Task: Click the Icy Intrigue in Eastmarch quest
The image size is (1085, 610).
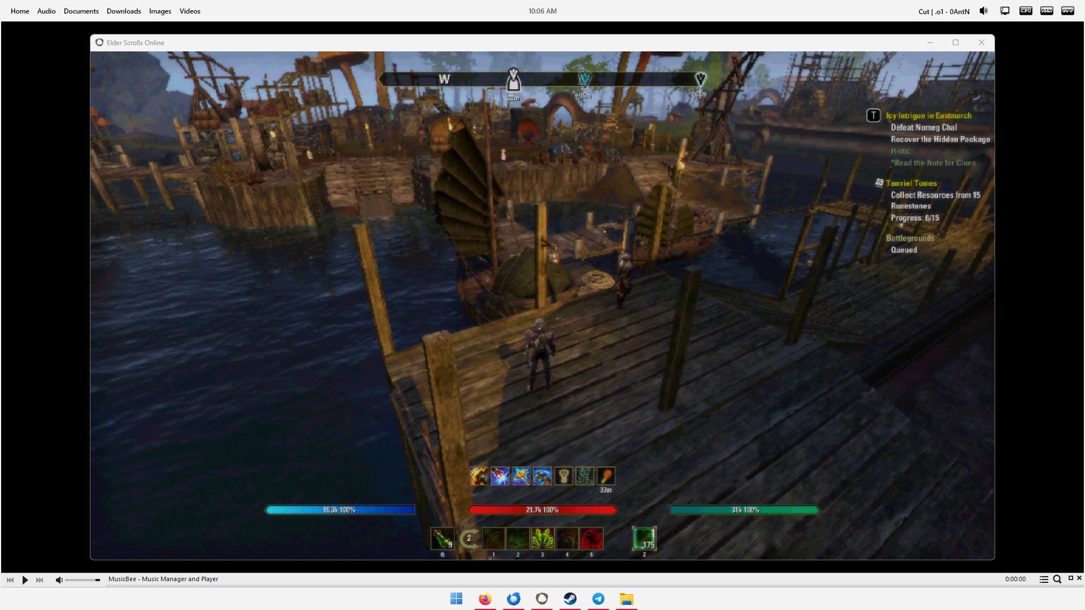Action: 928,115
